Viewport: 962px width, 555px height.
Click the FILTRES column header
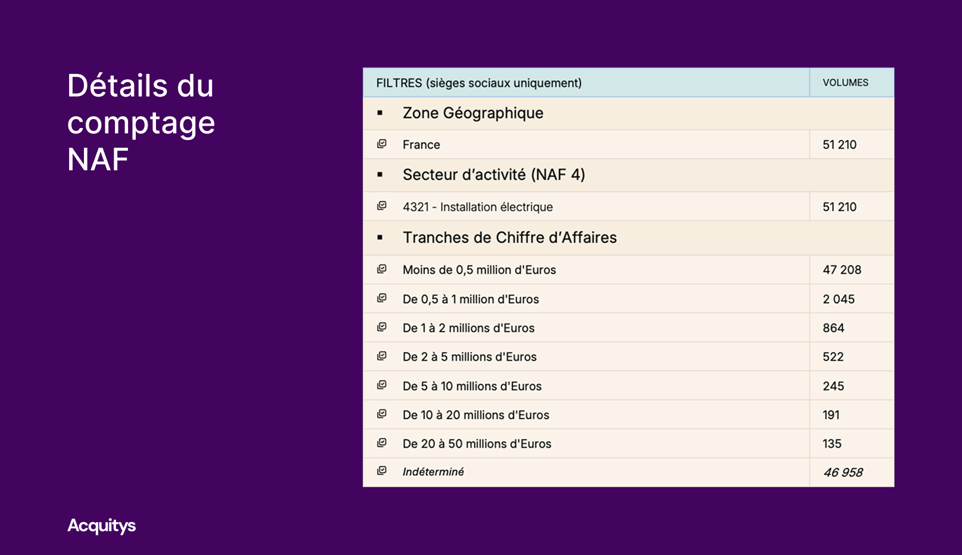(x=479, y=83)
